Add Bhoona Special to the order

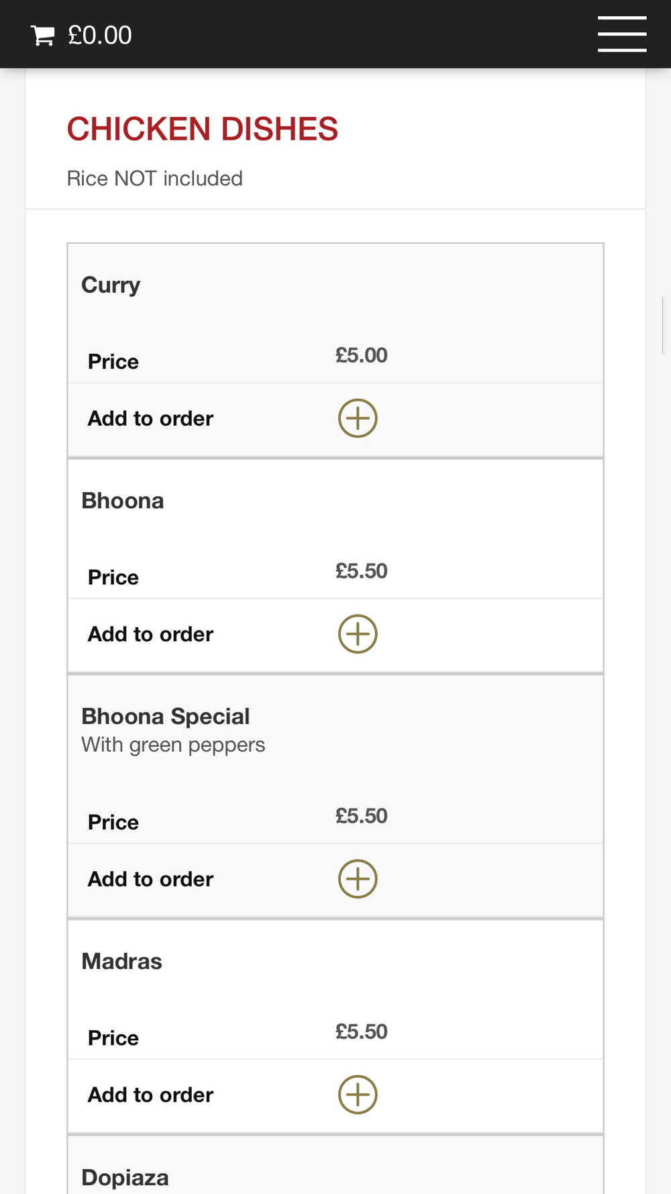(x=358, y=879)
